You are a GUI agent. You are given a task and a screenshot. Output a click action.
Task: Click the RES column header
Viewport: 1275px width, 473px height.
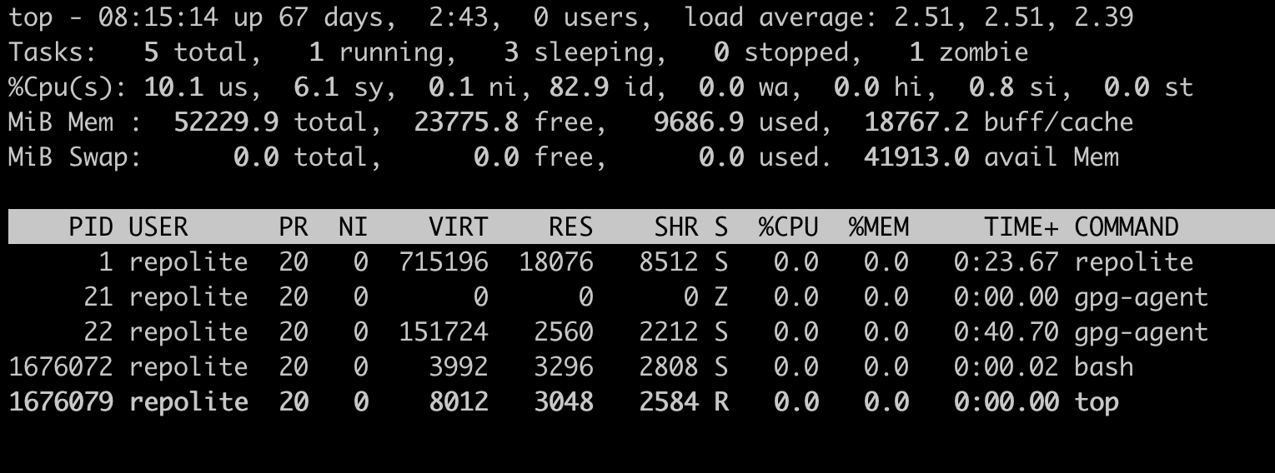tap(570, 227)
